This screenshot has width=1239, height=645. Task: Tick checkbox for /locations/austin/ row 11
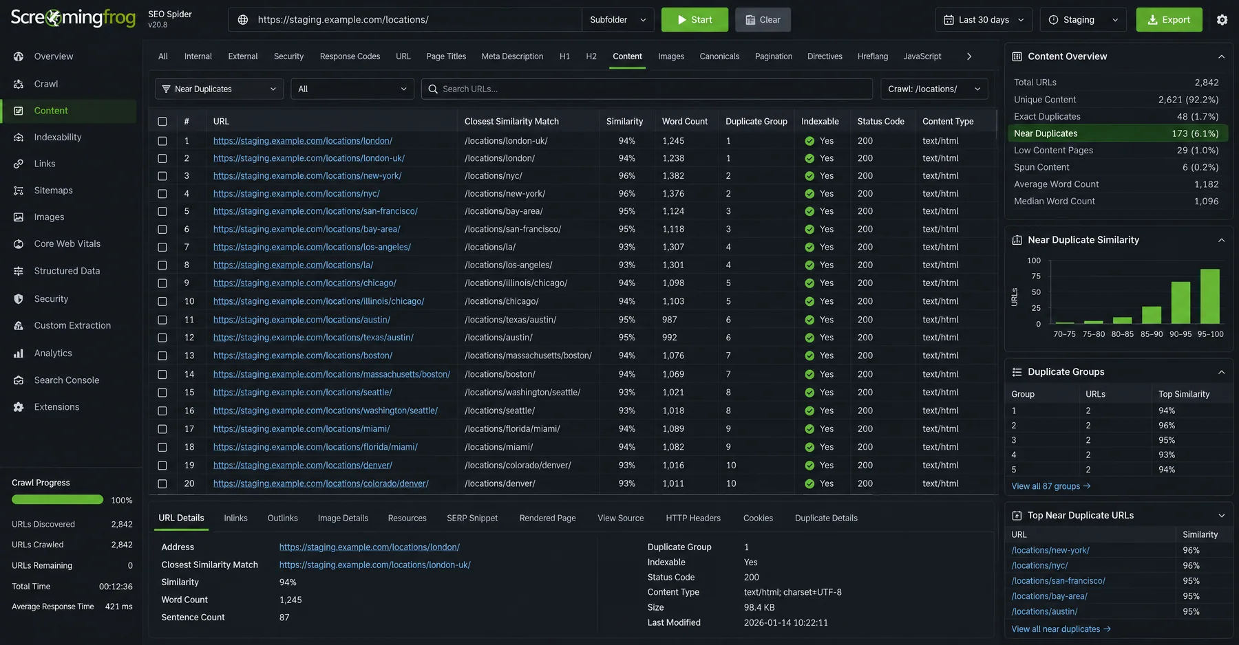click(162, 320)
